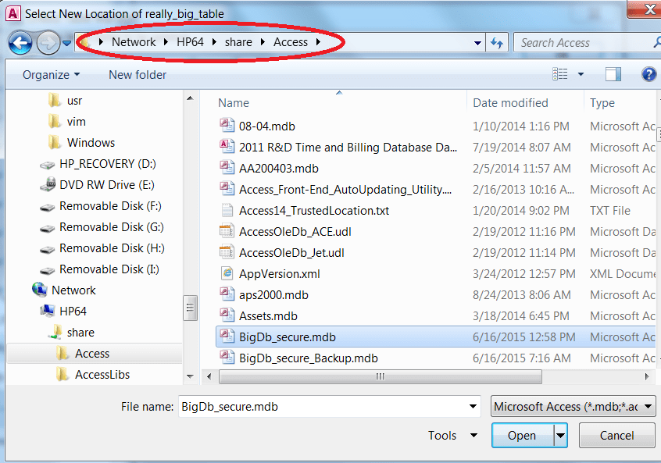Select the Assets.mdb file
661x463 pixels.
tap(268, 316)
